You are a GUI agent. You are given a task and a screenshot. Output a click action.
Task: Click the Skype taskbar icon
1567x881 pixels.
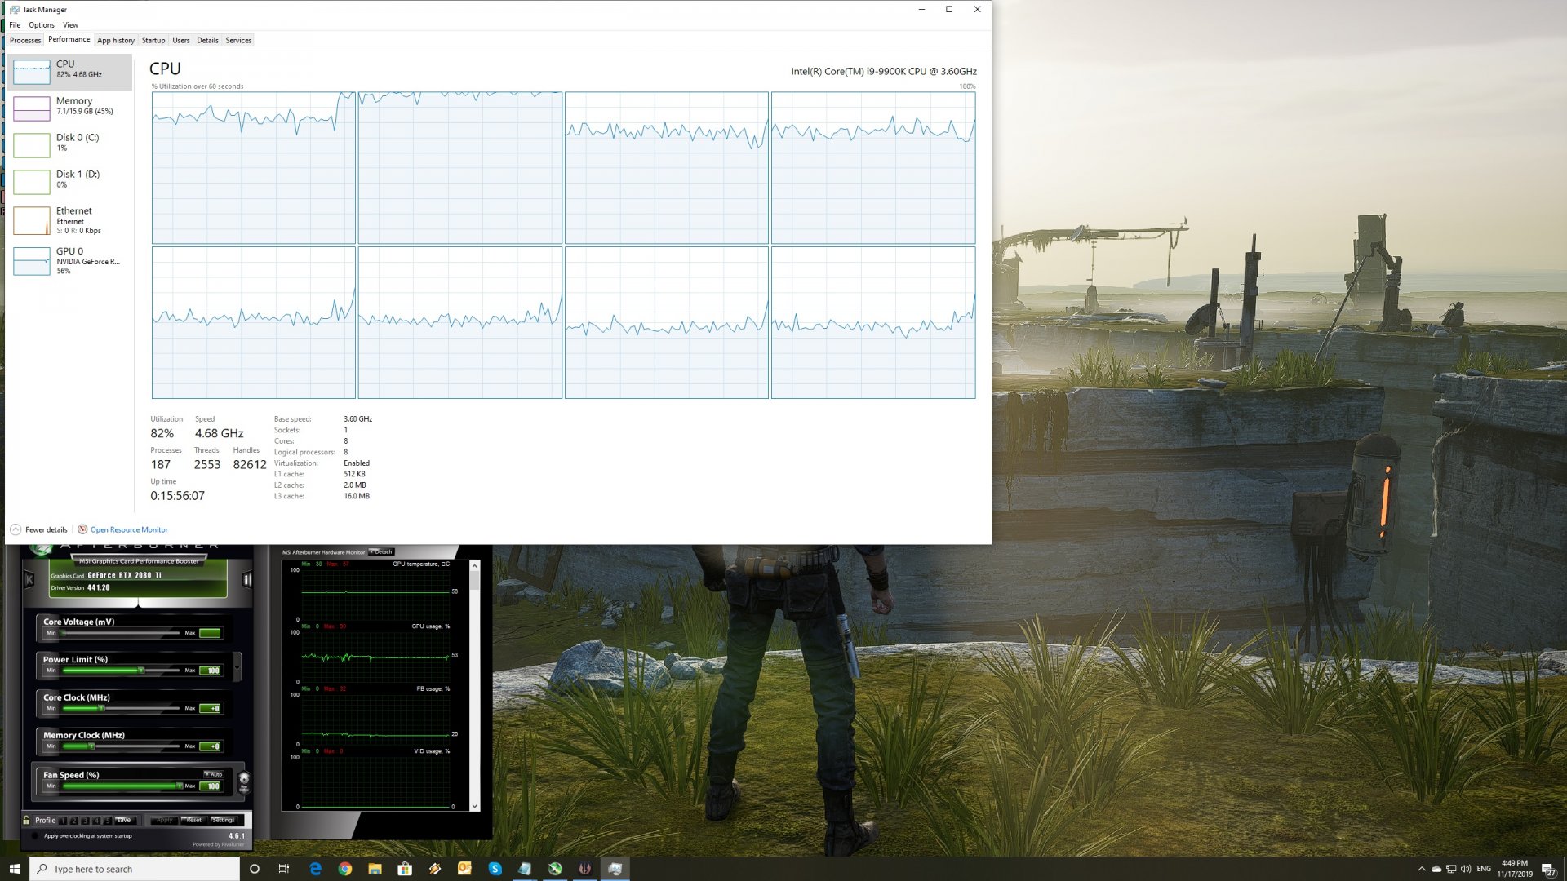[495, 869]
